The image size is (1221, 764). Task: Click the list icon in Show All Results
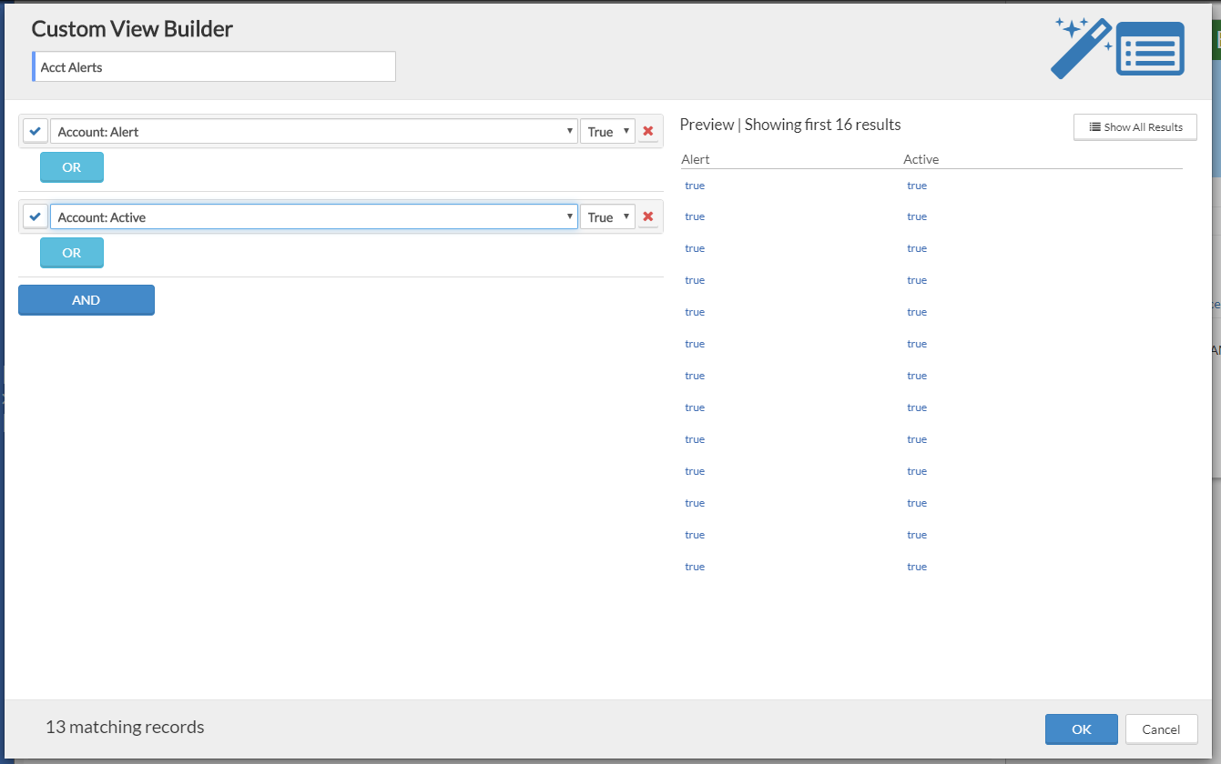[x=1095, y=127]
